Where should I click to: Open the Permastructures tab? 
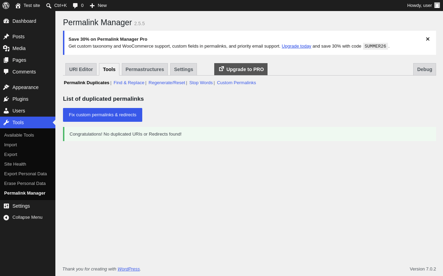(x=145, y=69)
